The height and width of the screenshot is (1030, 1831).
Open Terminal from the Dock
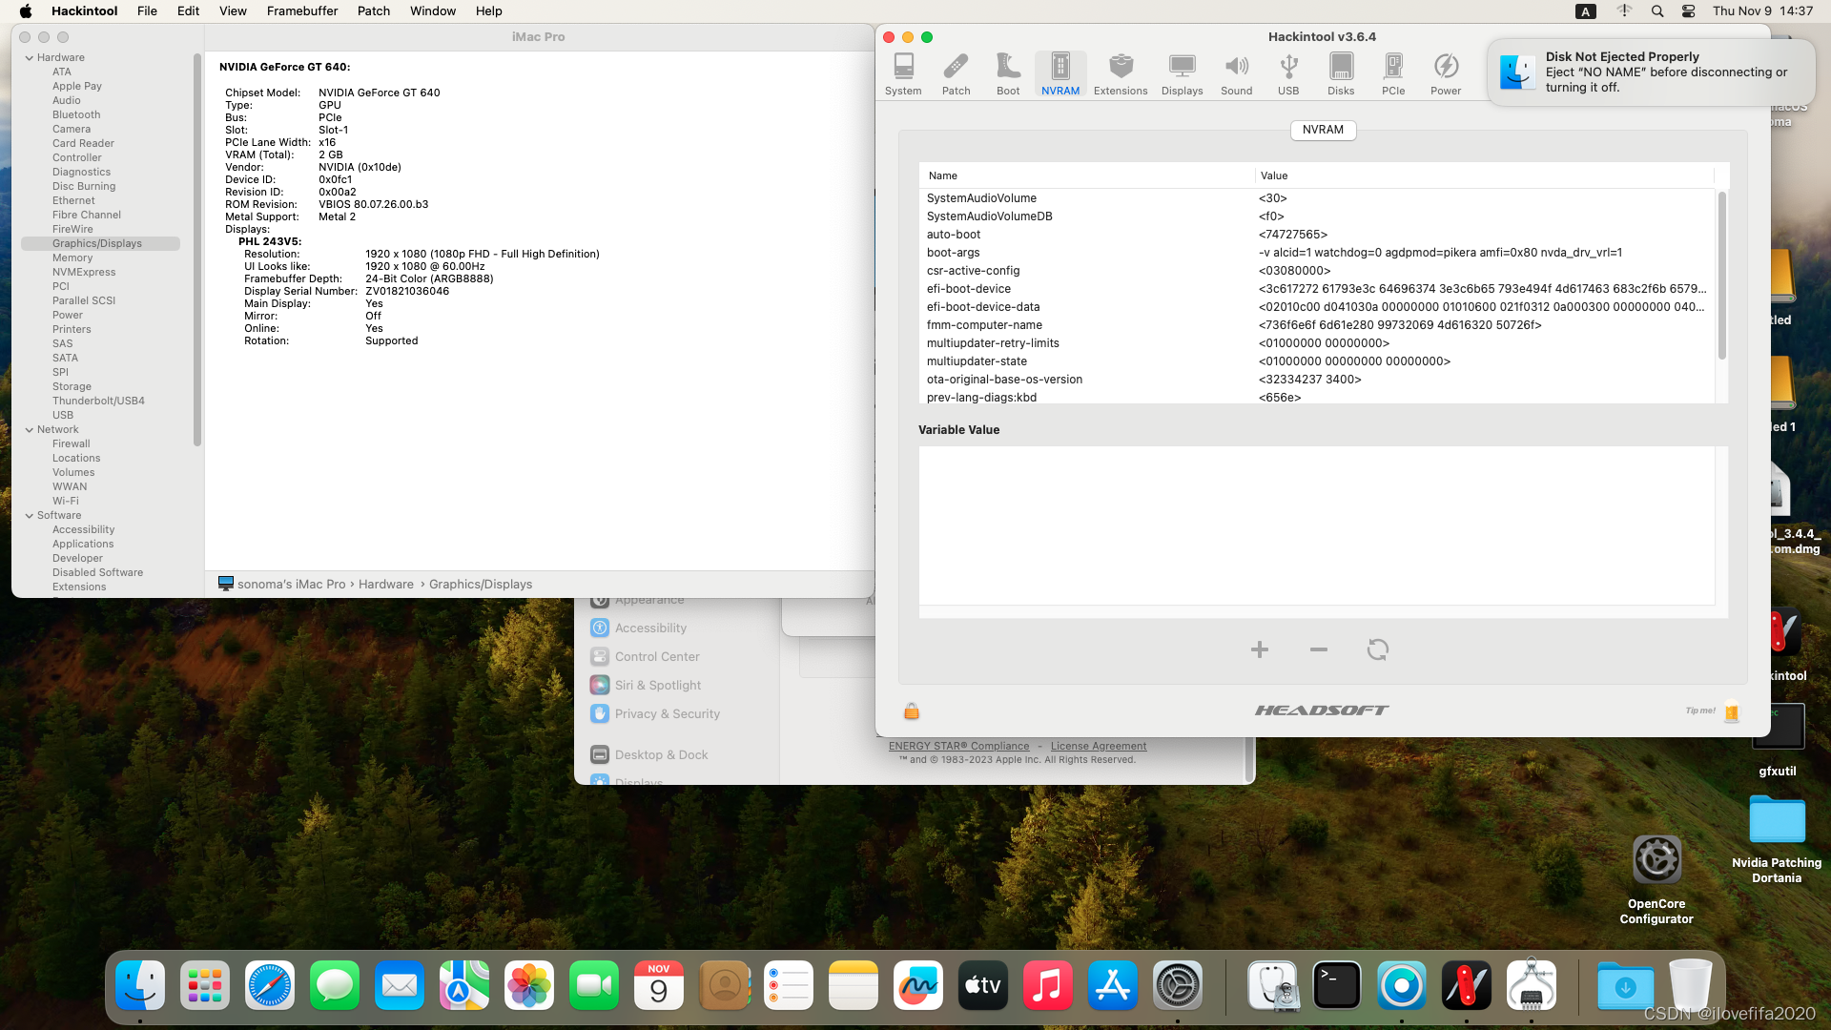point(1336,986)
